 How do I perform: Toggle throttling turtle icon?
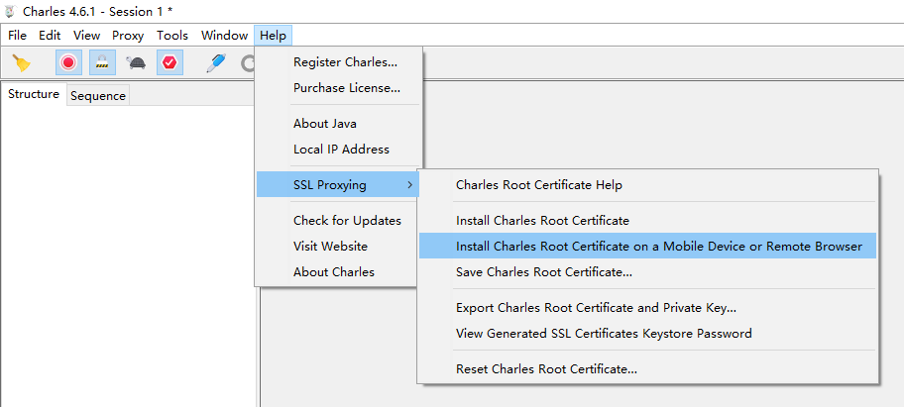pos(136,62)
